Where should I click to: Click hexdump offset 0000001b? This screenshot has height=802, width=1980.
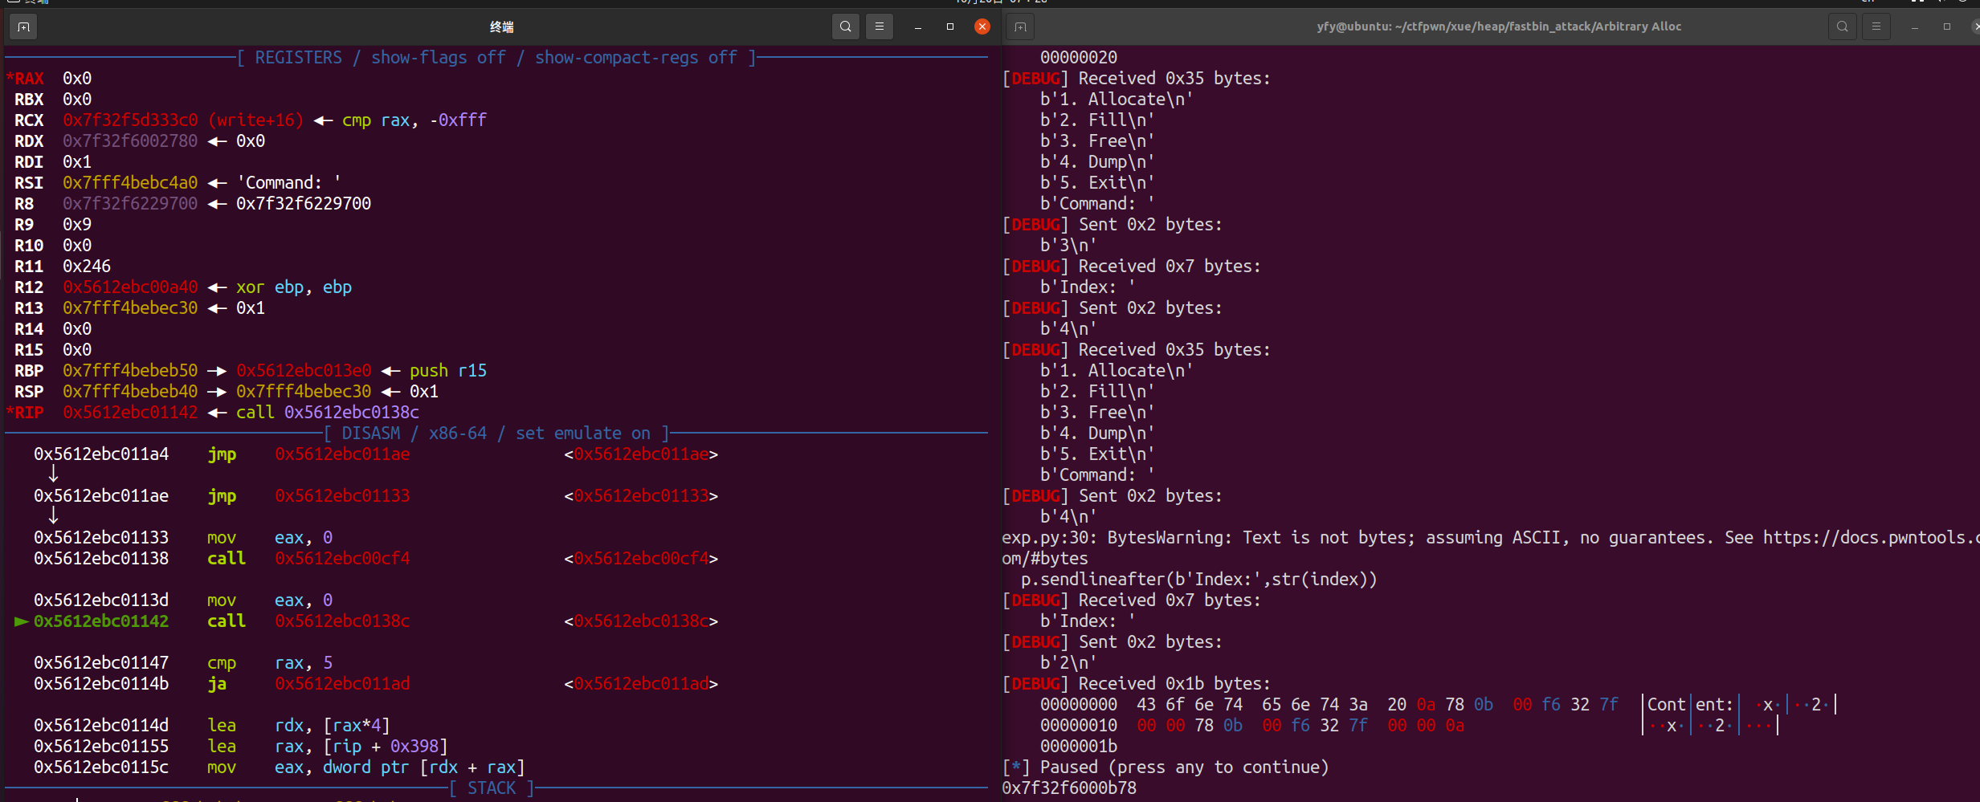click(x=1079, y=747)
